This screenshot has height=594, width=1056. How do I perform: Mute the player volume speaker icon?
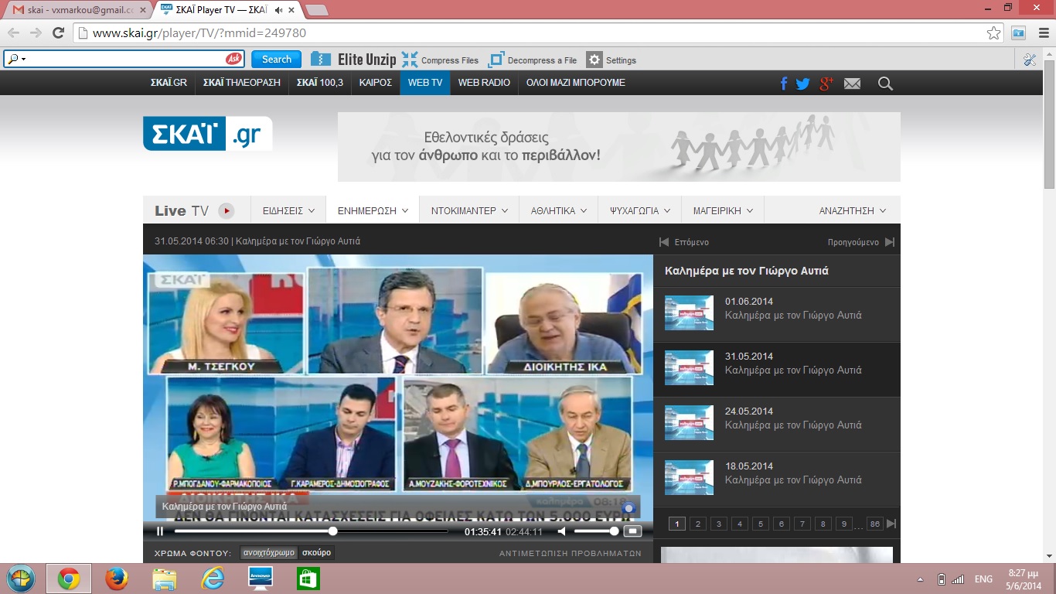tap(562, 531)
